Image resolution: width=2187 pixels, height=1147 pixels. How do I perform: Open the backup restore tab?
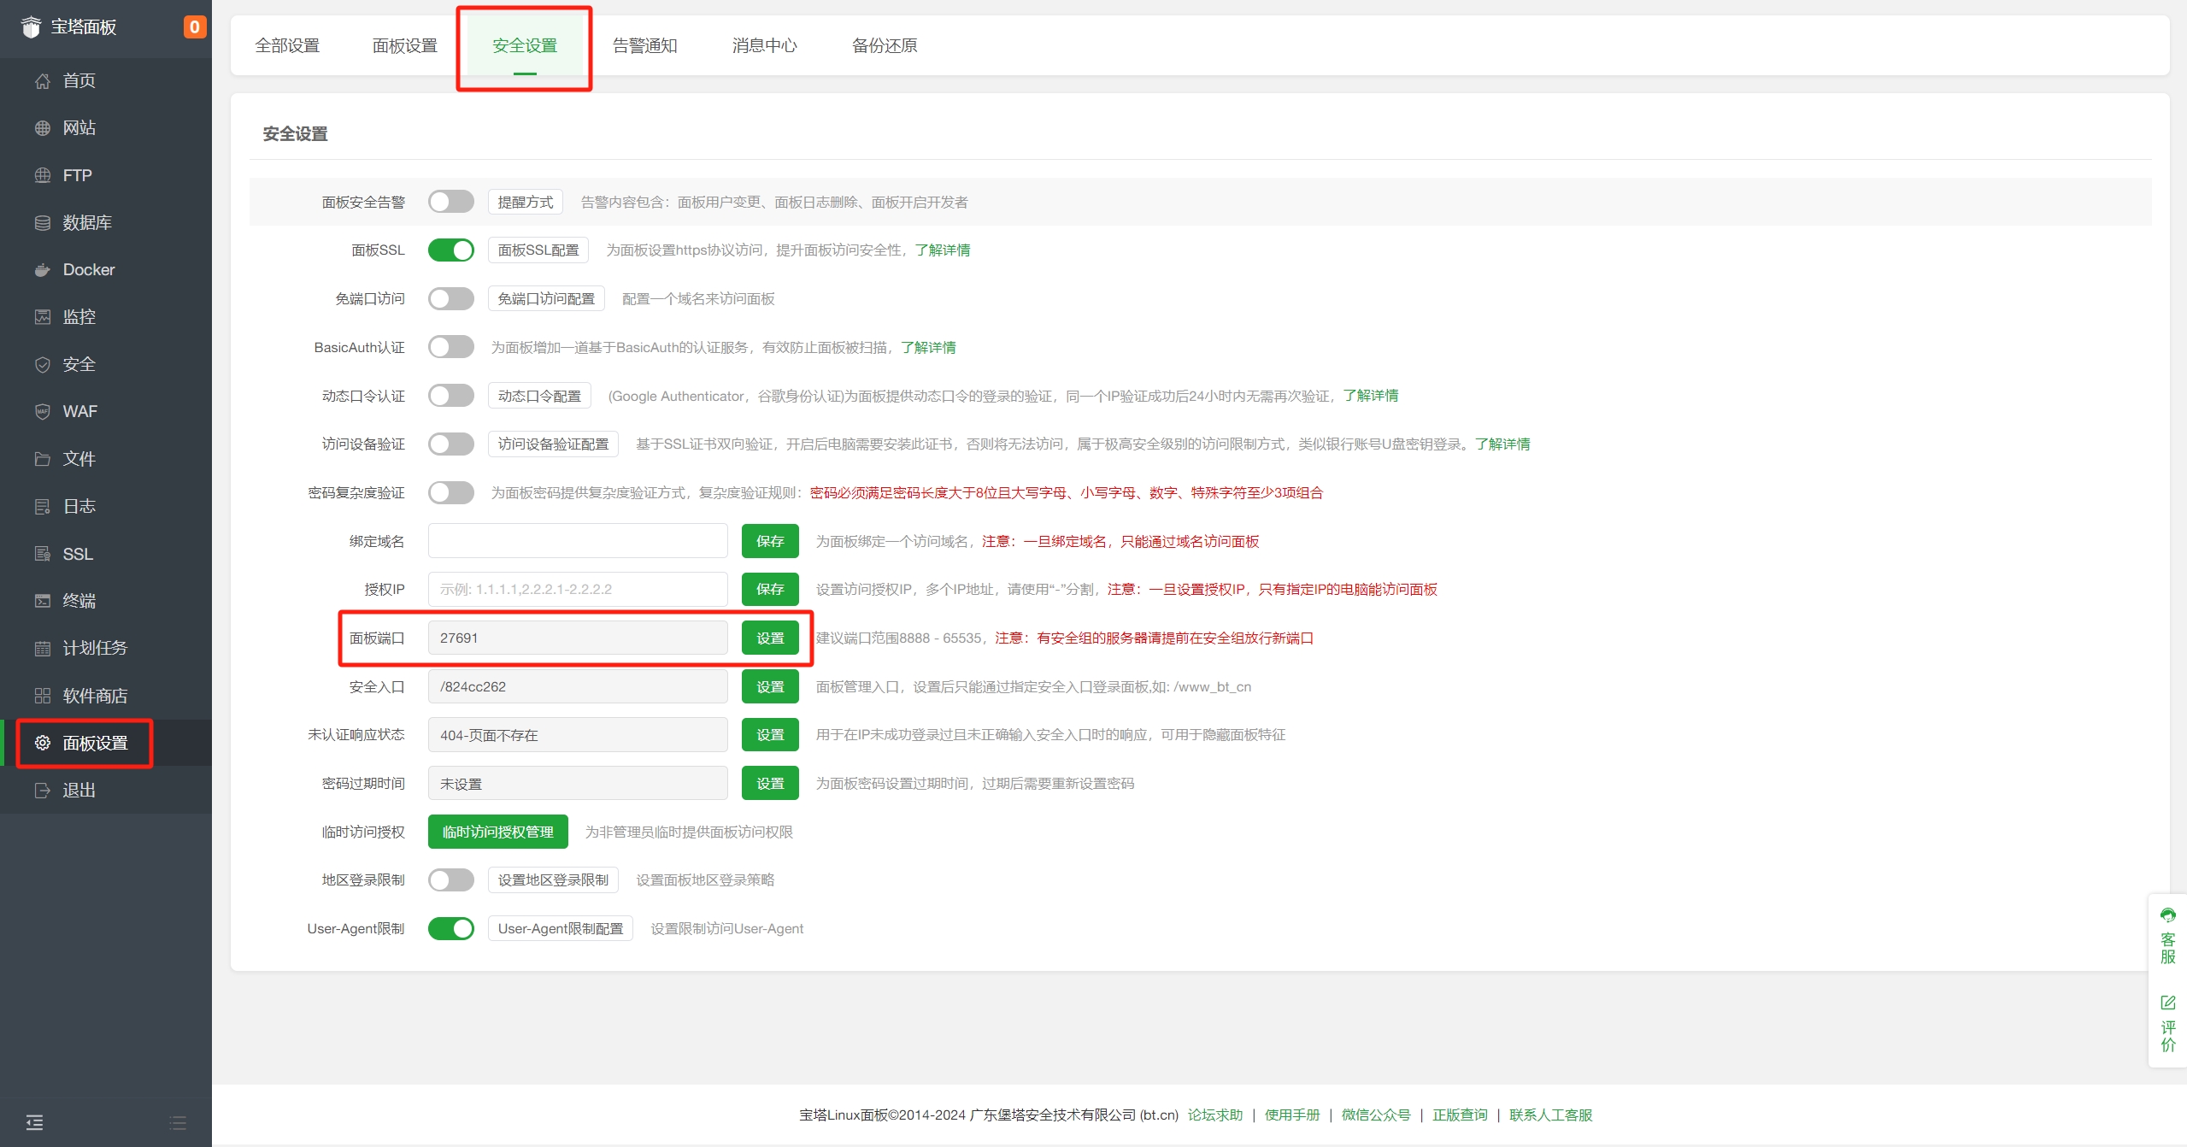[884, 45]
